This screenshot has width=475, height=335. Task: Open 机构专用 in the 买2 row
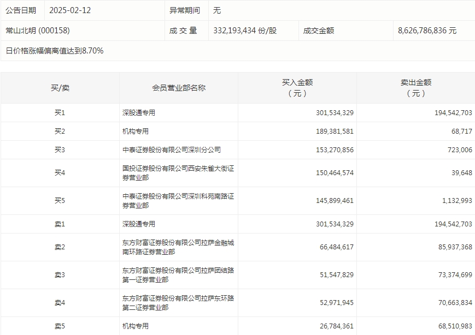136,131
